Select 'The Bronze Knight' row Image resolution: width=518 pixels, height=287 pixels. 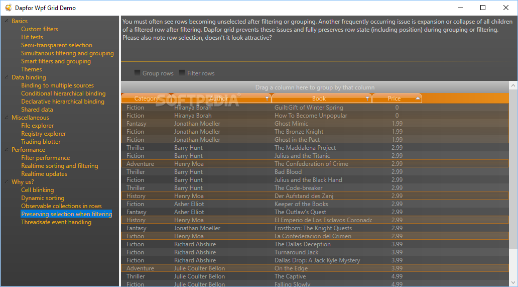click(315, 132)
